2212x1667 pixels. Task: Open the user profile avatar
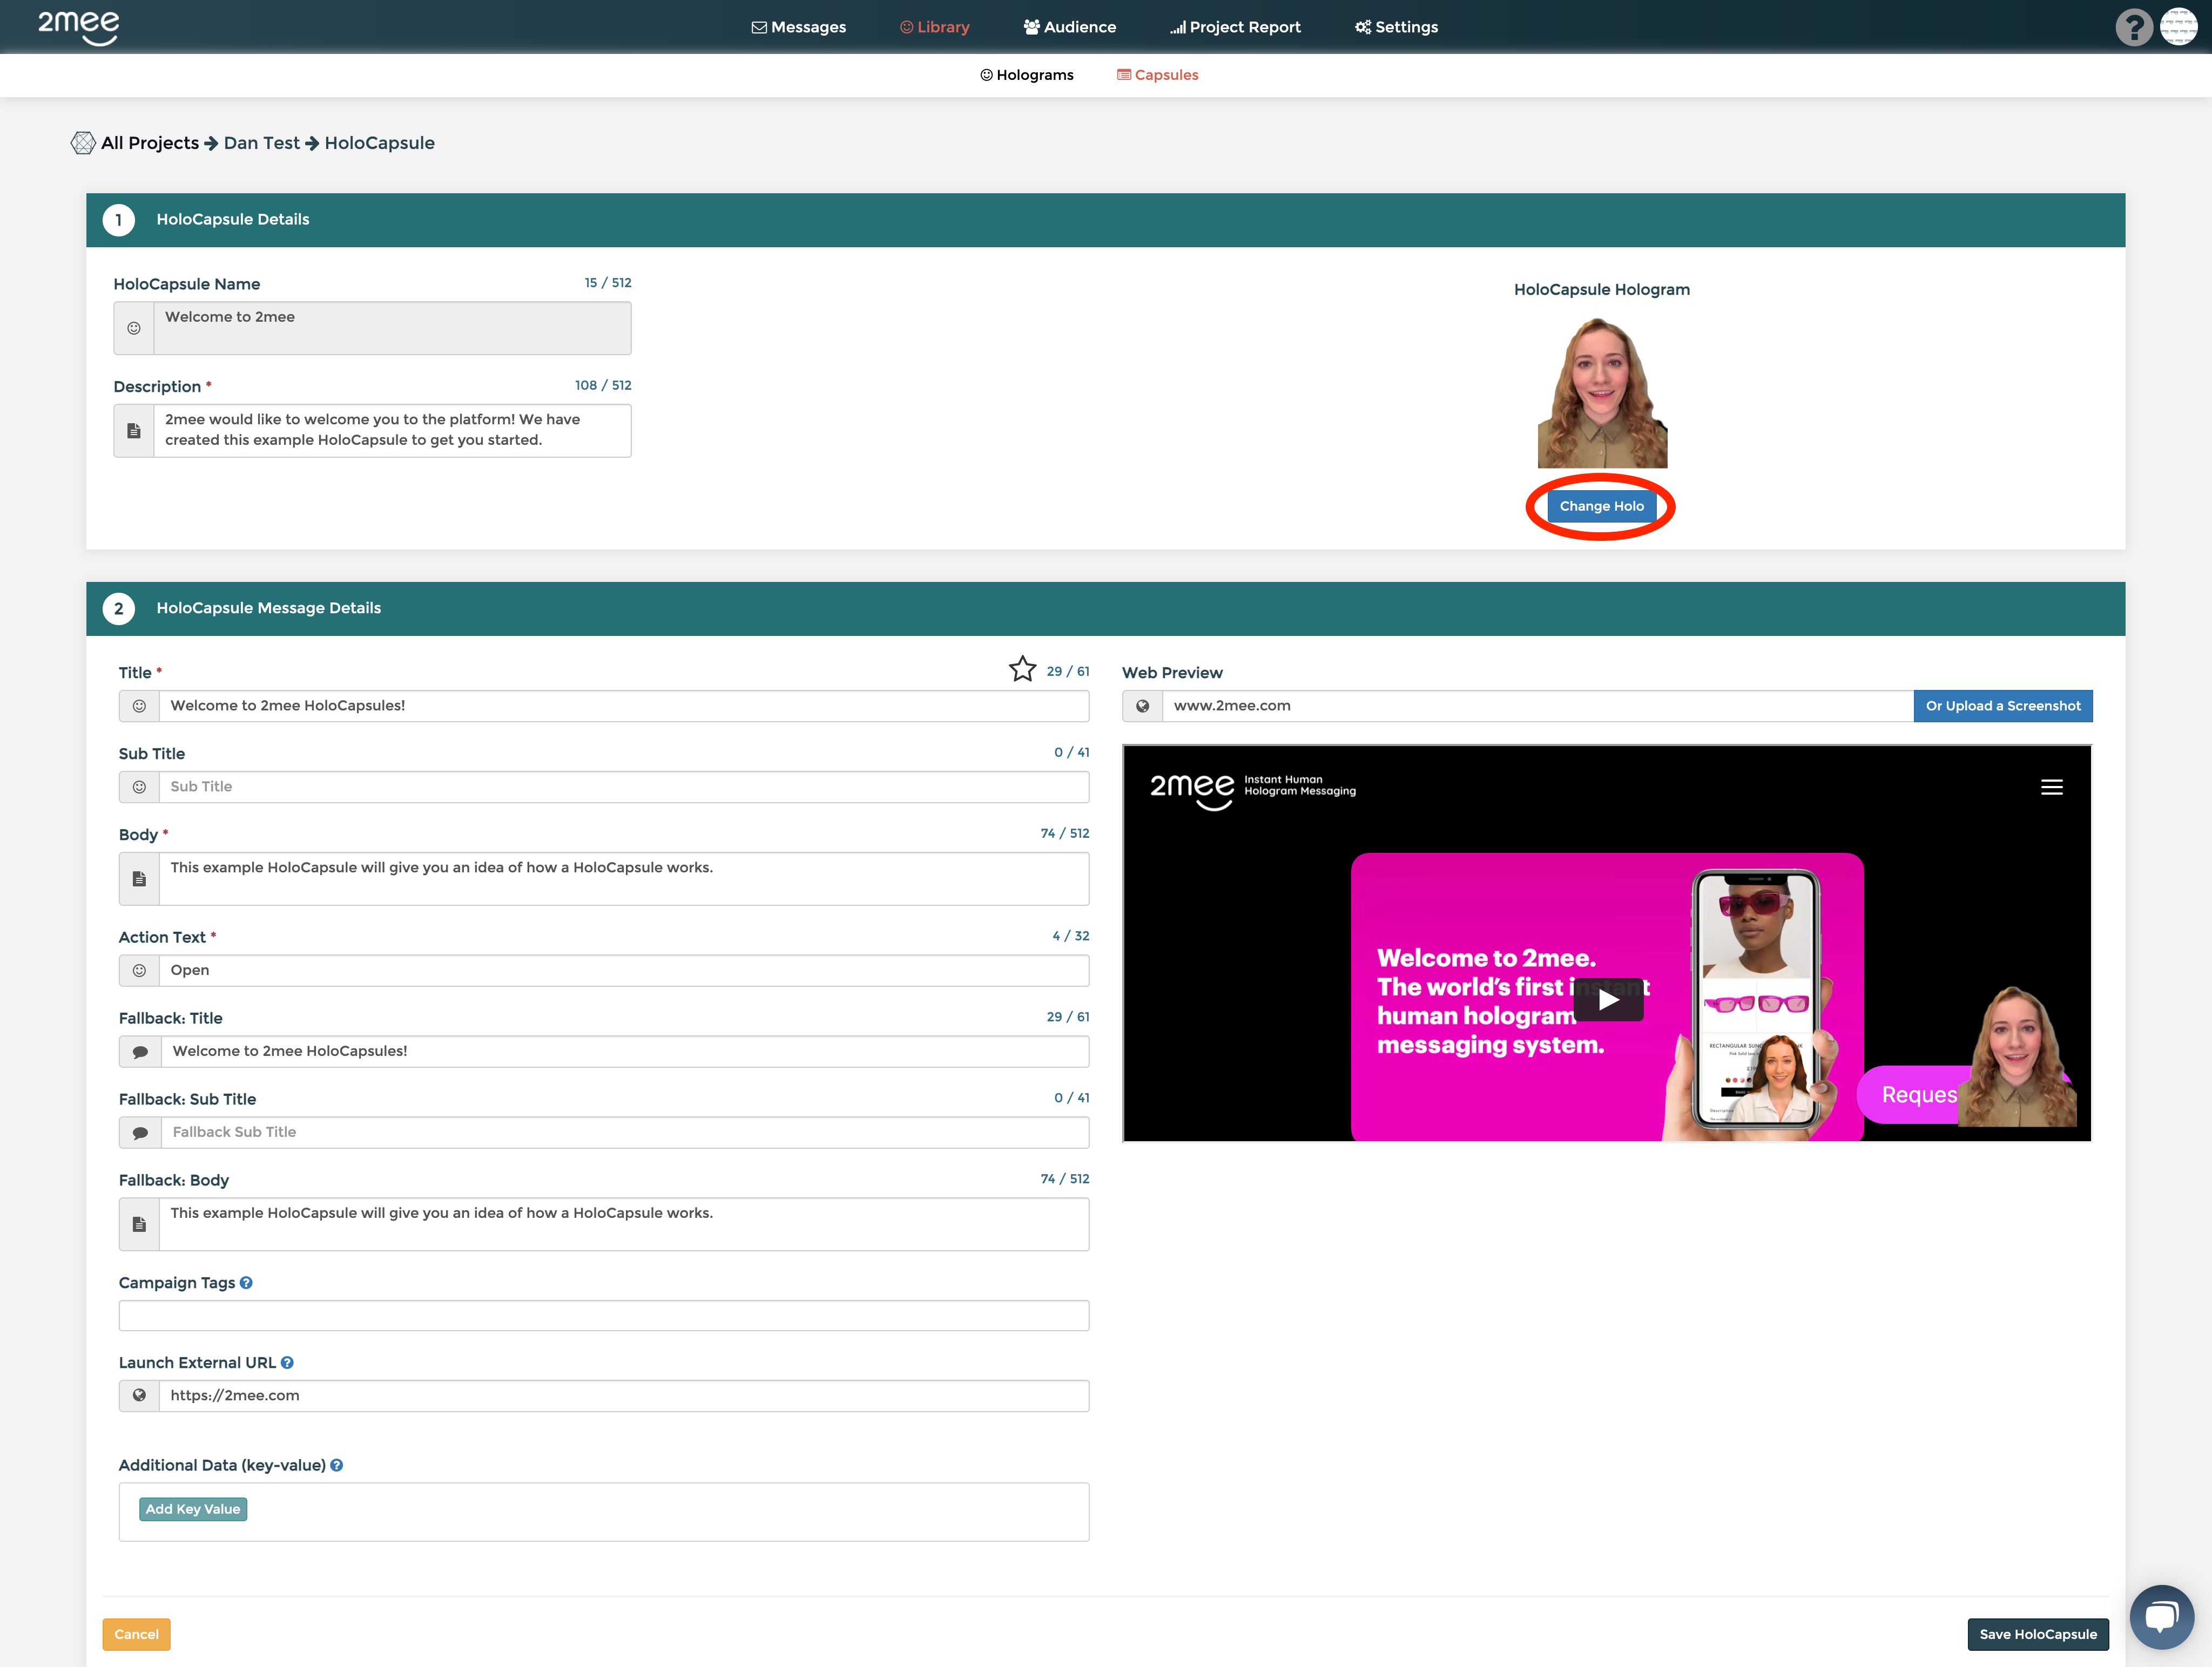click(2179, 27)
